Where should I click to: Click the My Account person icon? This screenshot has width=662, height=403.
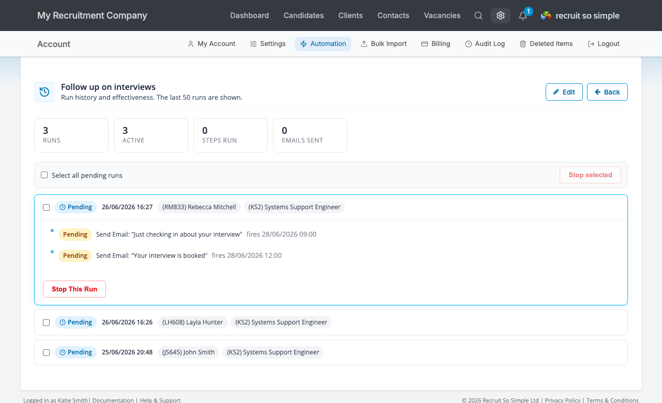191,44
